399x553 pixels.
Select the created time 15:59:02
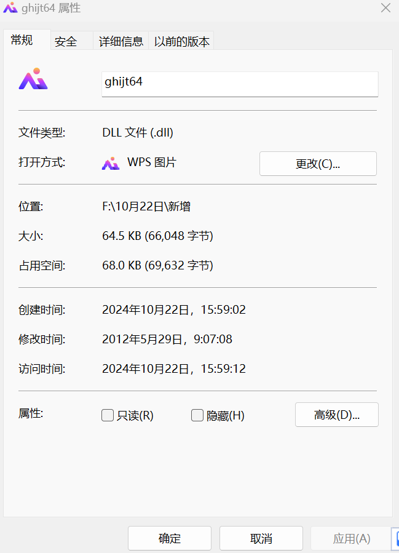(223, 309)
